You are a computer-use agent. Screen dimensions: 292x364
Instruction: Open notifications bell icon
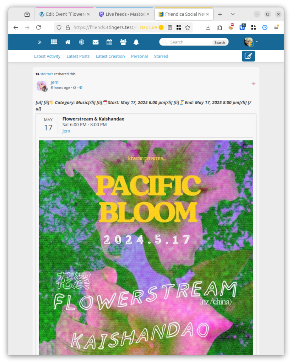click(136, 42)
